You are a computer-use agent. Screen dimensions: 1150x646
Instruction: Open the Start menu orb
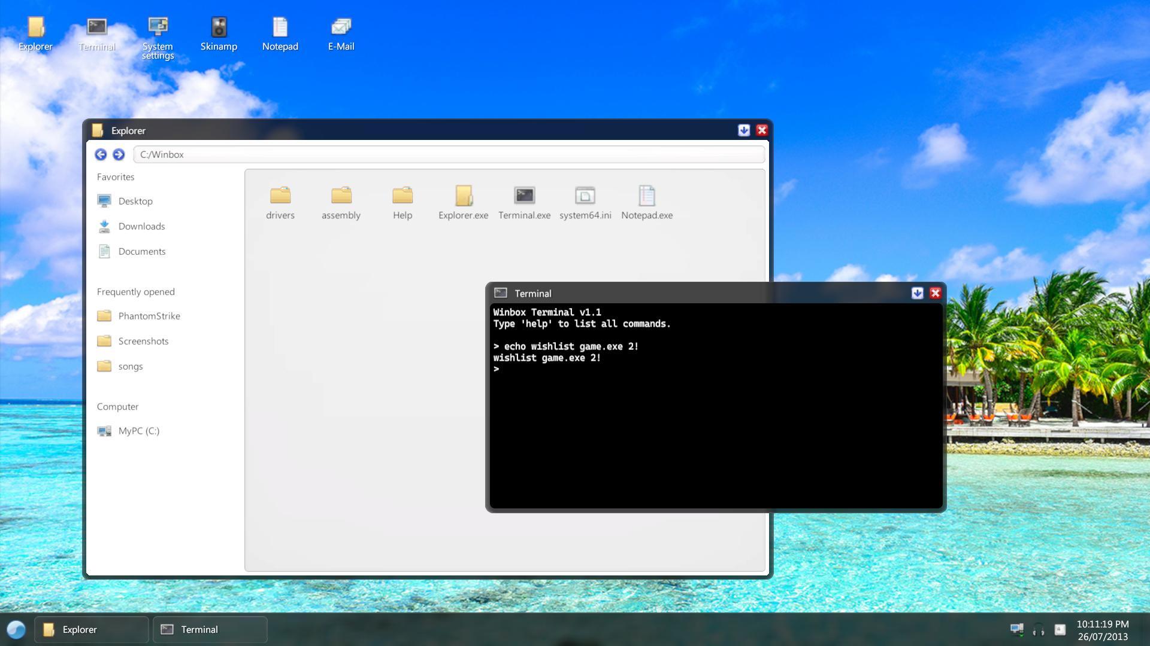click(x=16, y=629)
